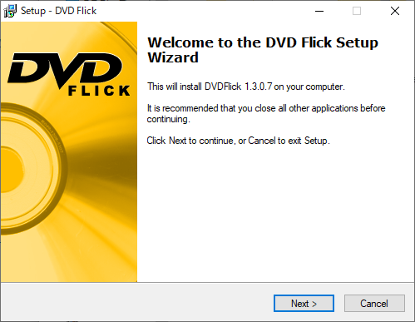Click the disc's center hole in the banner
The image size is (415, 322).
coord(10,169)
